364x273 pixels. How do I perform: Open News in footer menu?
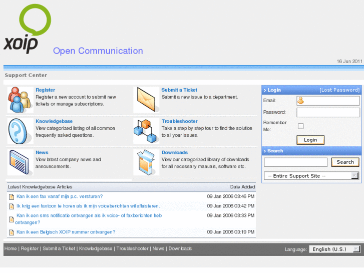pyautogui.click(x=158, y=248)
